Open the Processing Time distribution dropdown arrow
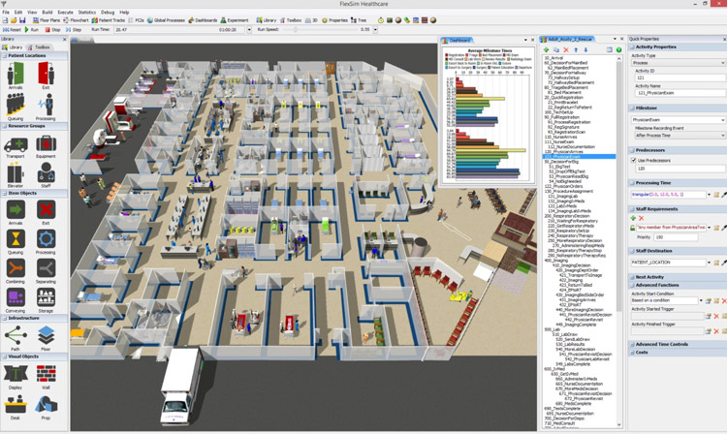This screenshot has width=727, height=434. (x=709, y=195)
